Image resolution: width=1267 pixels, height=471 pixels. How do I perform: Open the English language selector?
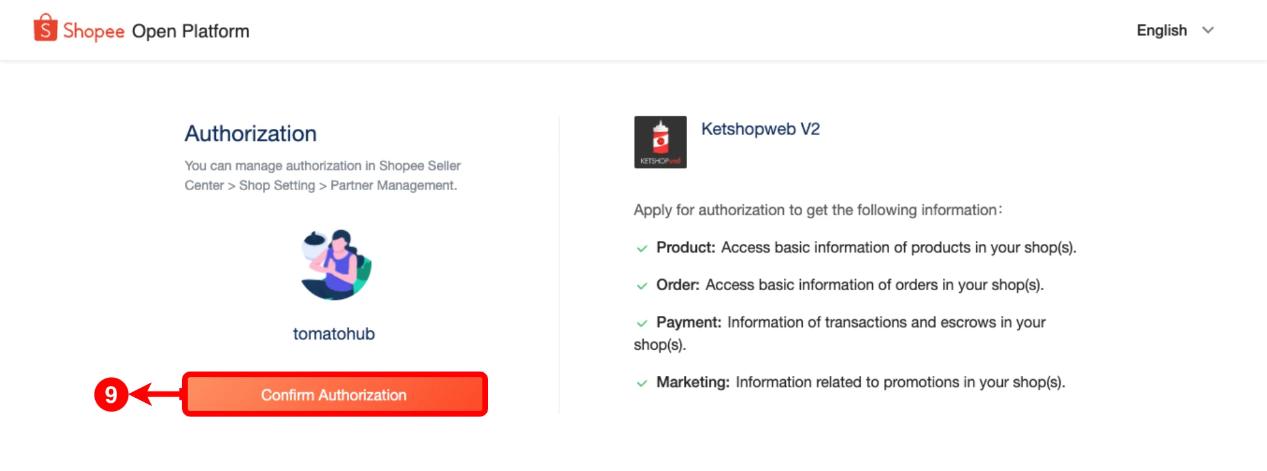tap(1161, 30)
